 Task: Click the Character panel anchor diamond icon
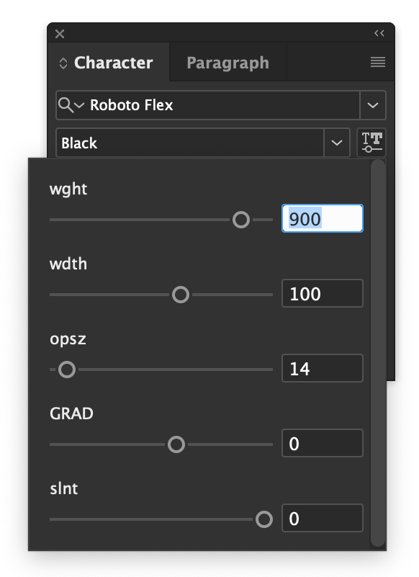click(63, 63)
